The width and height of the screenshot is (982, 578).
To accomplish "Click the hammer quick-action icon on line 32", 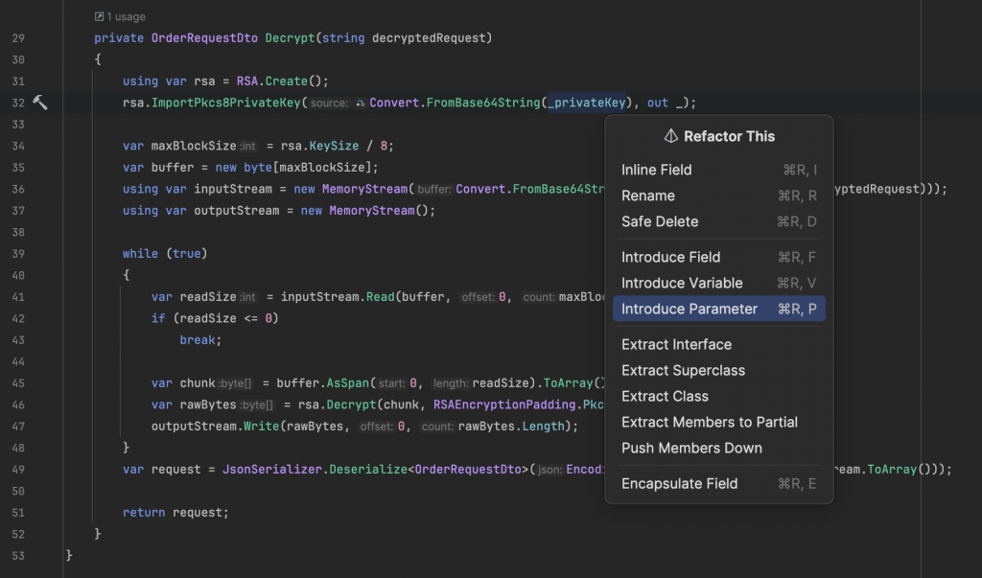I will pos(40,103).
